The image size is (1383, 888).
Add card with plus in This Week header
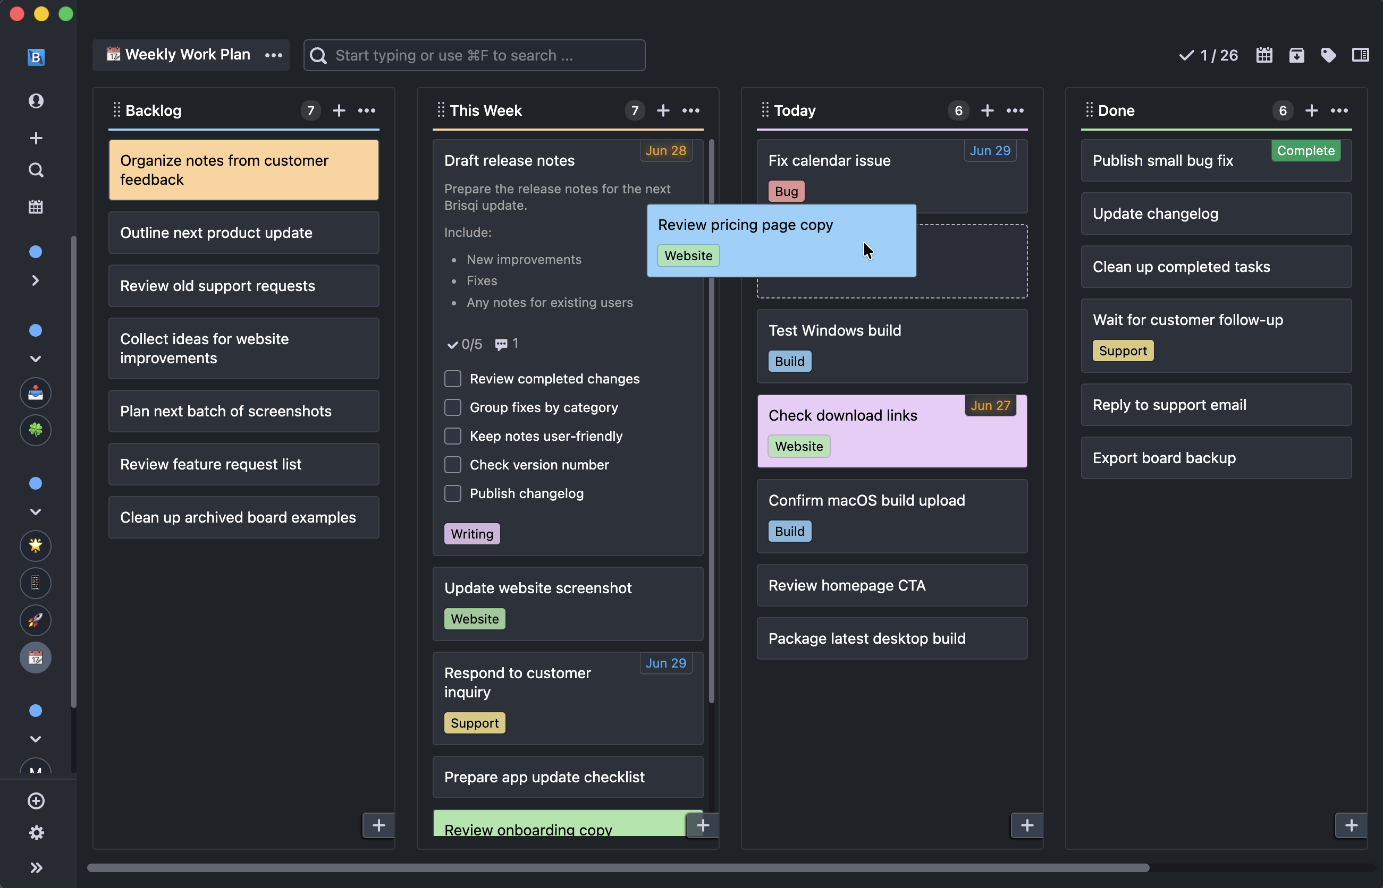[x=663, y=110]
